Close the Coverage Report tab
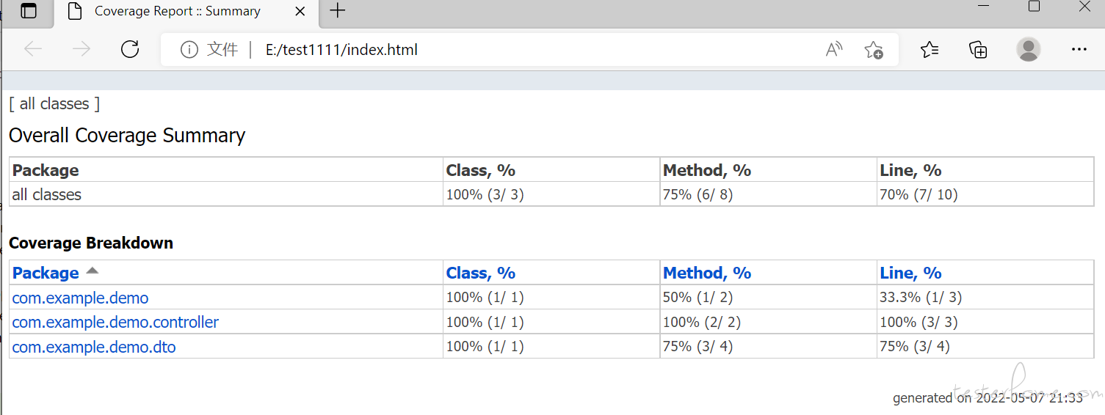 pos(300,11)
